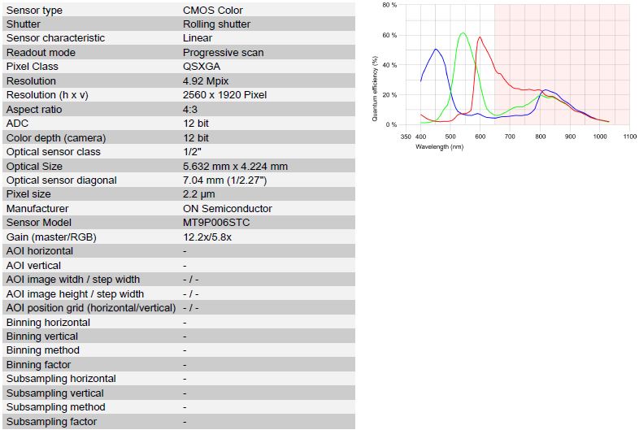The width and height of the screenshot is (639, 443).
Task: Click the 'Binning factor' label
Action: tap(38, 365)
